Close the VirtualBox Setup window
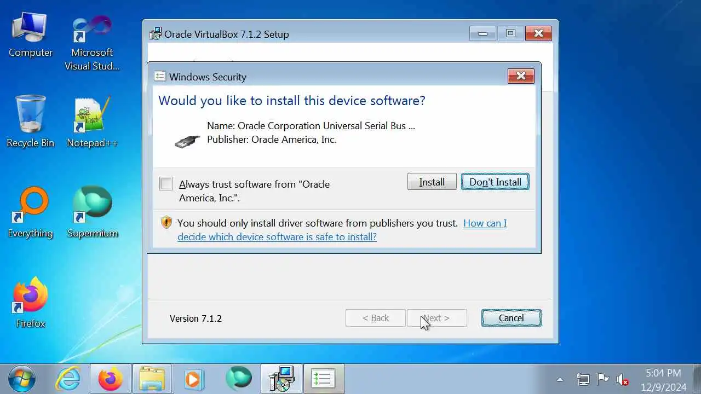Screen dimensions: 701x394 pyautogui.click(x=538, y=33)
